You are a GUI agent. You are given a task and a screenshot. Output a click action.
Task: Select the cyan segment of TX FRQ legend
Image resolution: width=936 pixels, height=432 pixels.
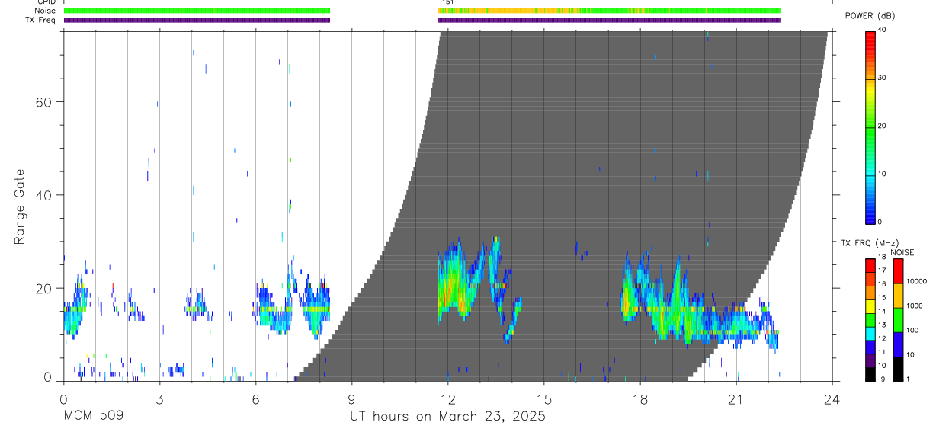coord(870,332)
